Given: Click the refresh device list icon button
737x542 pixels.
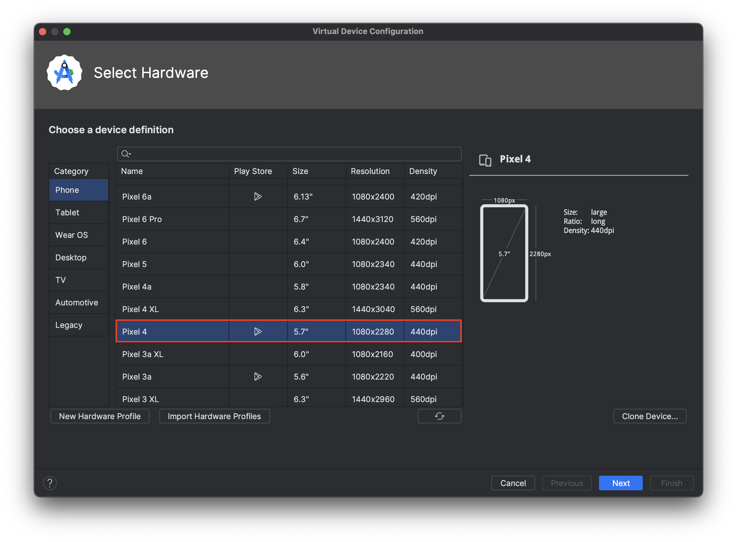Looking at the screenshot, I should pyautogui.click(x=439, y=416).
